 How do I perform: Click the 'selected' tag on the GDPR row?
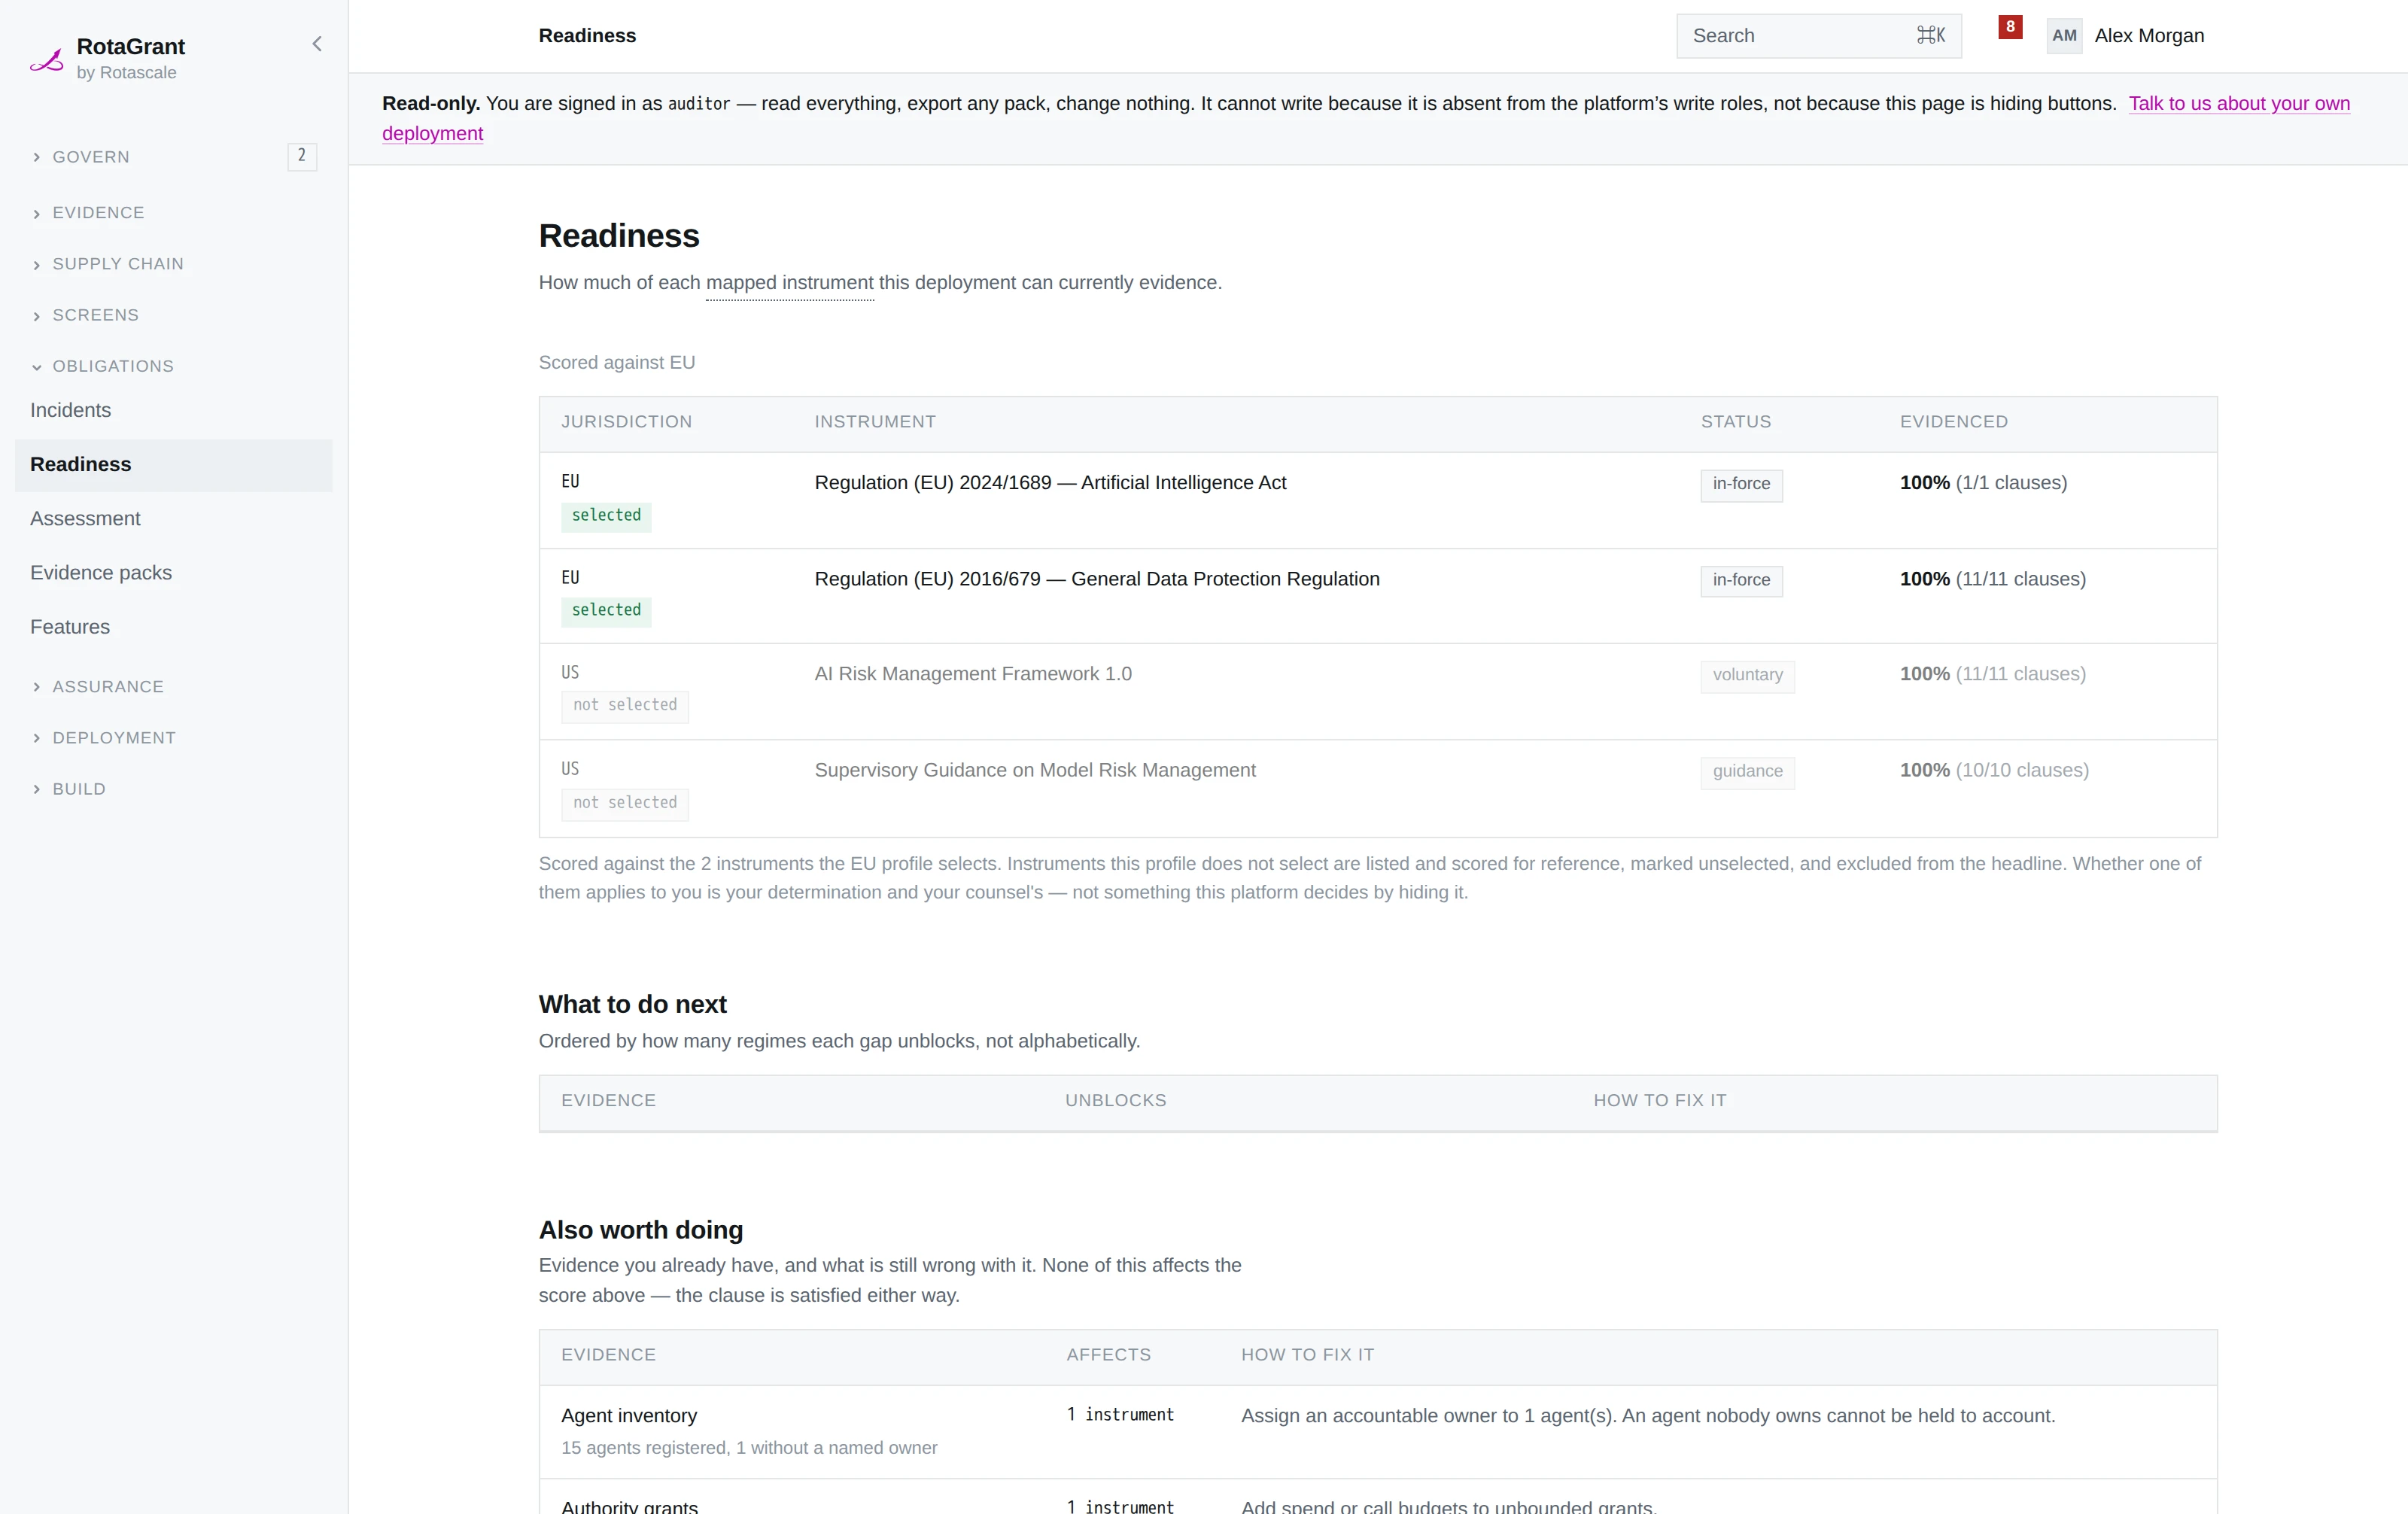tap(606, 611)
